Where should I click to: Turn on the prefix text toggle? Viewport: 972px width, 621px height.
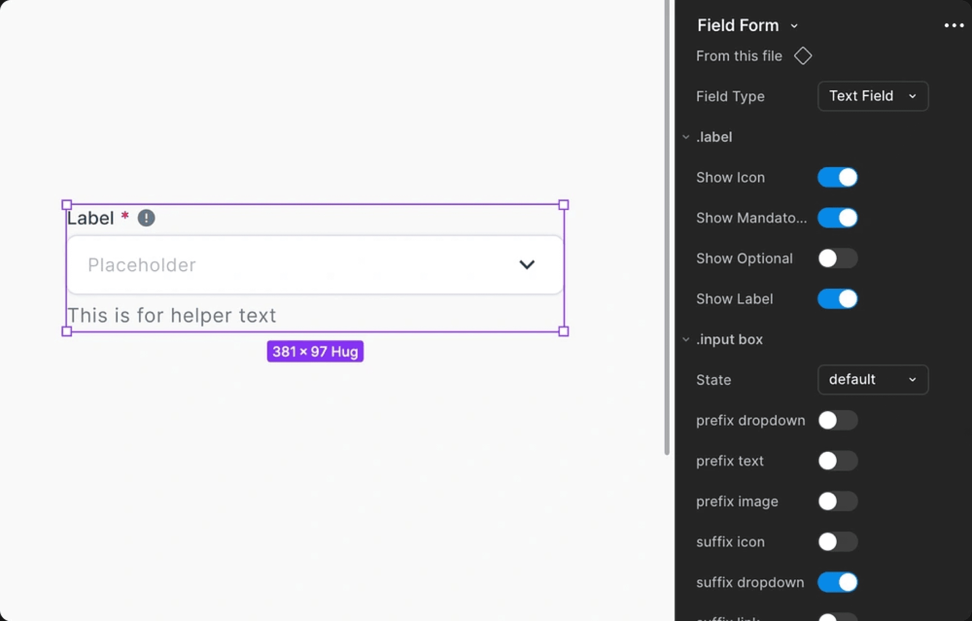click(838, 461)
